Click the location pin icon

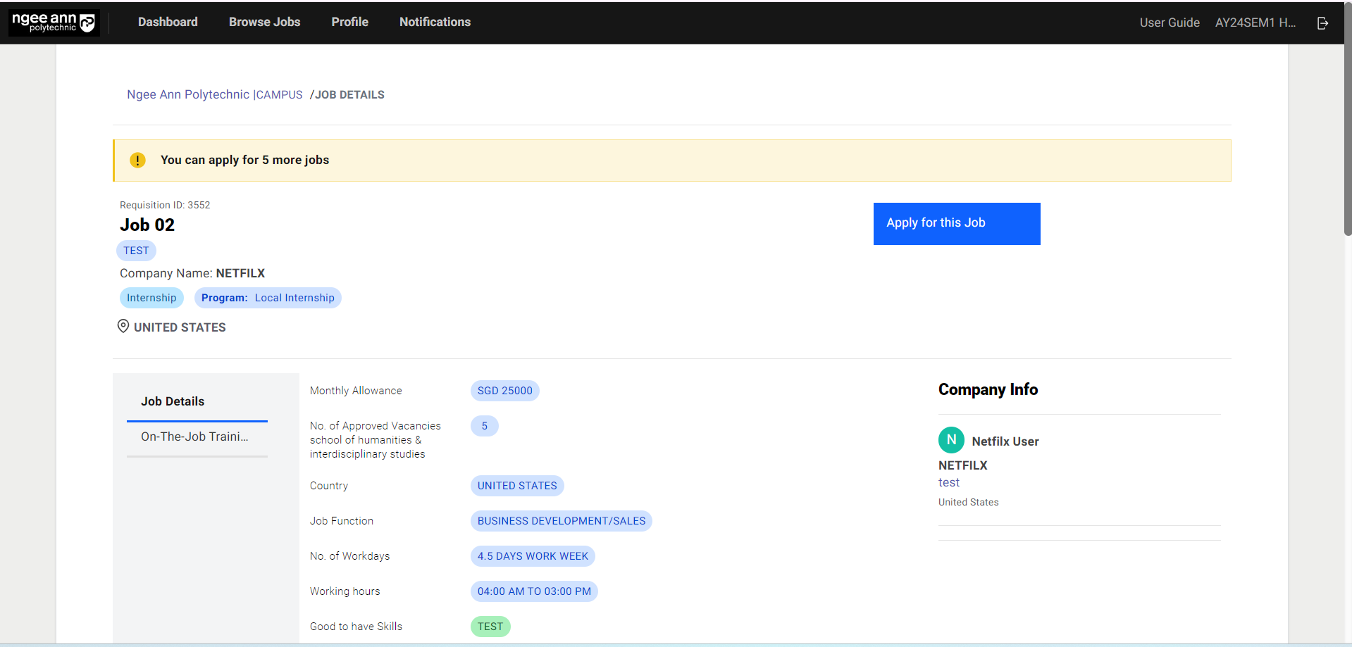coord(123,327)
